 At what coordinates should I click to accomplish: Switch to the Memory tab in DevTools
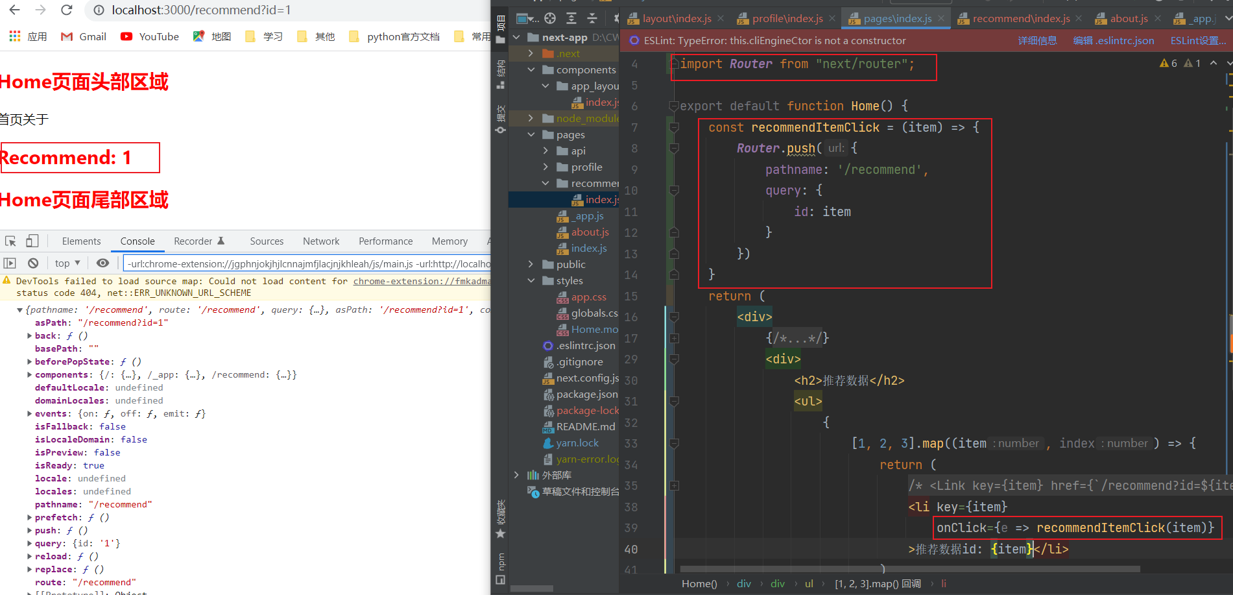tap(449, 241)
